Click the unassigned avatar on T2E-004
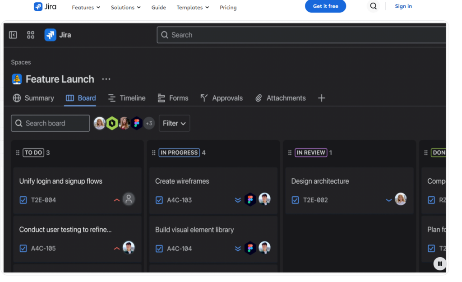 click(129, 199)
